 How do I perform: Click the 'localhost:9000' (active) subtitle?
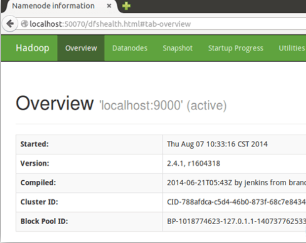[x=163, y=106]
